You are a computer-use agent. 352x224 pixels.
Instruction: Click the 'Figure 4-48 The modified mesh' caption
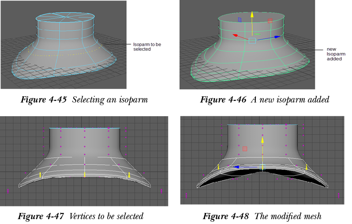pos(262,216)
